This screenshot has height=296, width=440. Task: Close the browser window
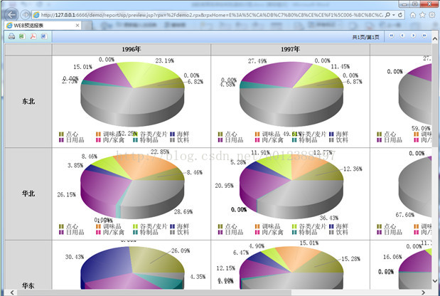pos(429,4)
